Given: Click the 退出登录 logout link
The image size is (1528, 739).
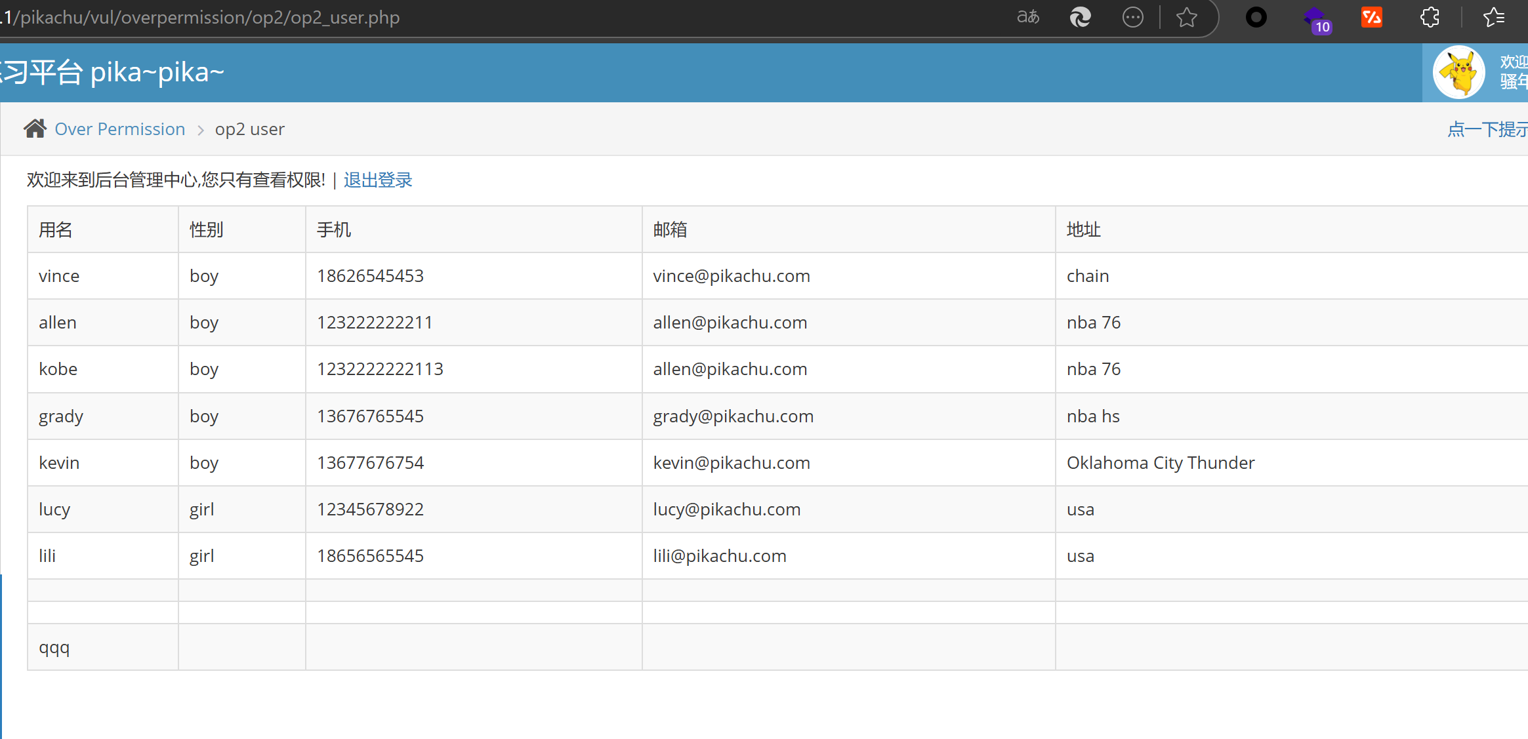Looking at the screenshot, I should (378, 180).
